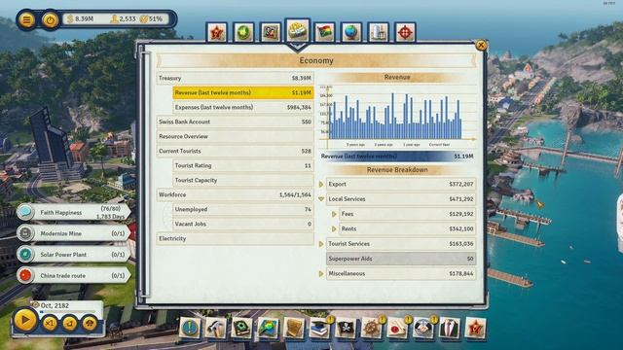Open the hammer construction menu
The image size is (623, 350).
point(216,329)
